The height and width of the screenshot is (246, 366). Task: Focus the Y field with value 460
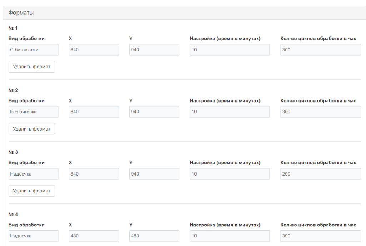point(154,236)
